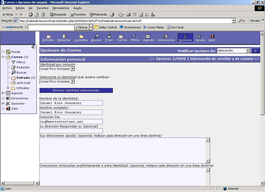Click the Ir button next to Aplicación
The height and width of the screenshot is (192, 265).
coord(256,51)
